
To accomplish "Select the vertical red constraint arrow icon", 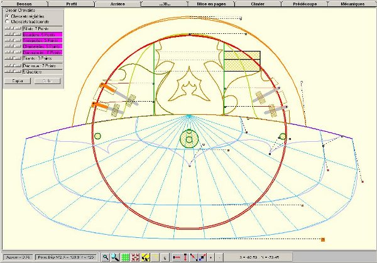I will pyautogui.click(x=185, y=257).
